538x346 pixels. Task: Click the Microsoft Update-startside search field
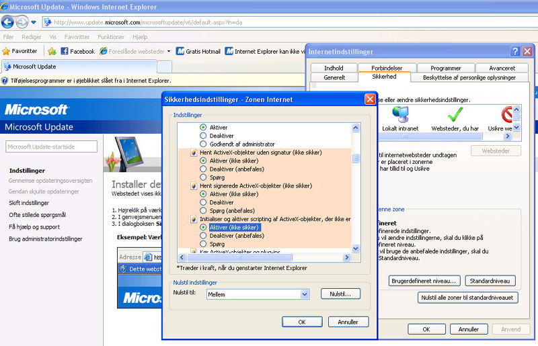51,146
